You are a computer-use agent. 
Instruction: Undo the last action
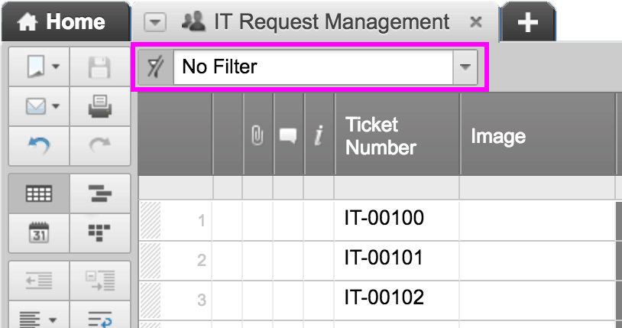coord(37,145)
